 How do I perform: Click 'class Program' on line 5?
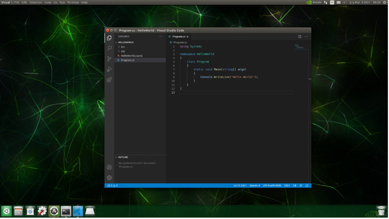coord(198,62)
